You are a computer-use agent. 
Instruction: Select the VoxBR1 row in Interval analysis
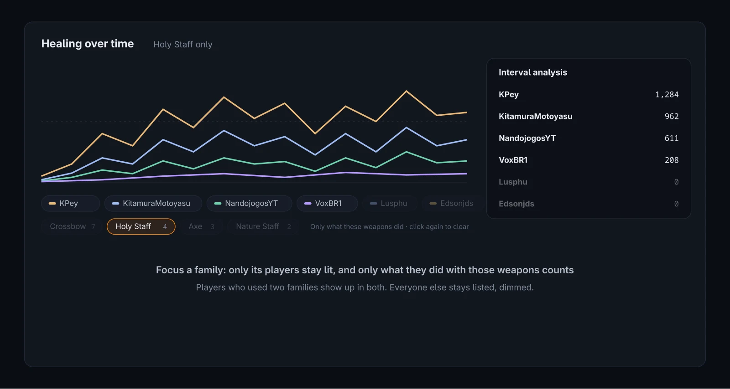pos(589,160)
